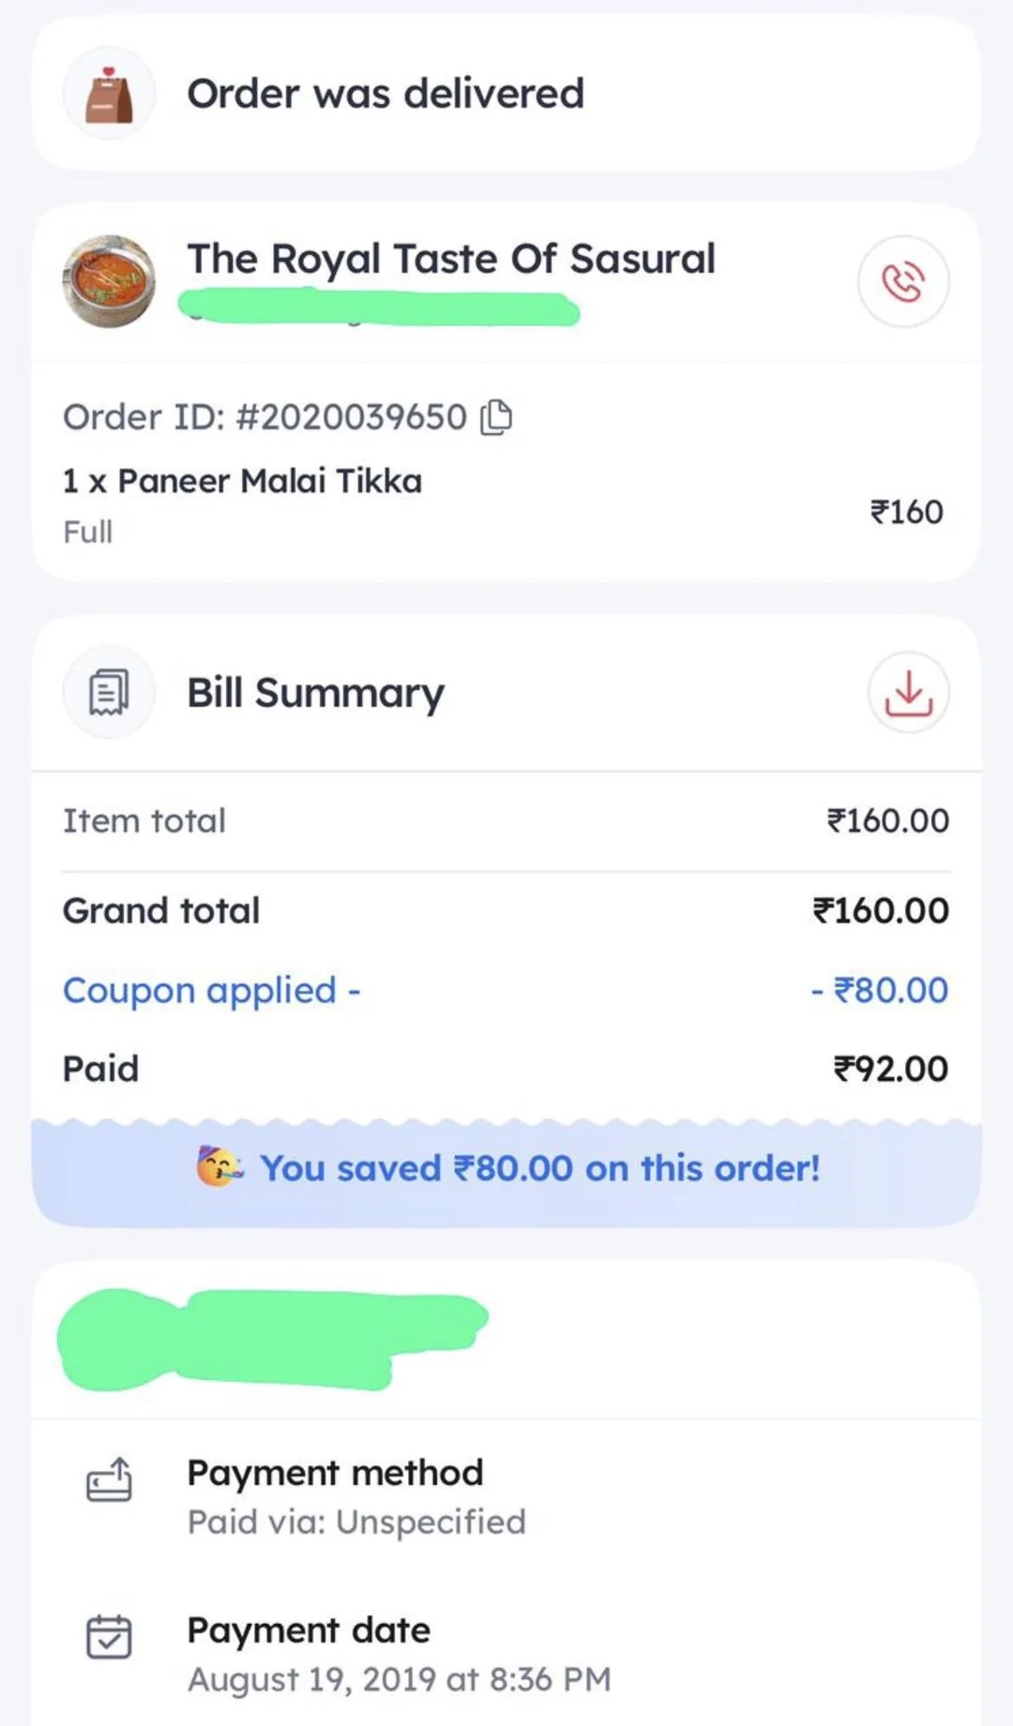1013x1726 pixels.
Task: Tap the You saved ₹80.00 banner
Action: [x=506, y=1169]
